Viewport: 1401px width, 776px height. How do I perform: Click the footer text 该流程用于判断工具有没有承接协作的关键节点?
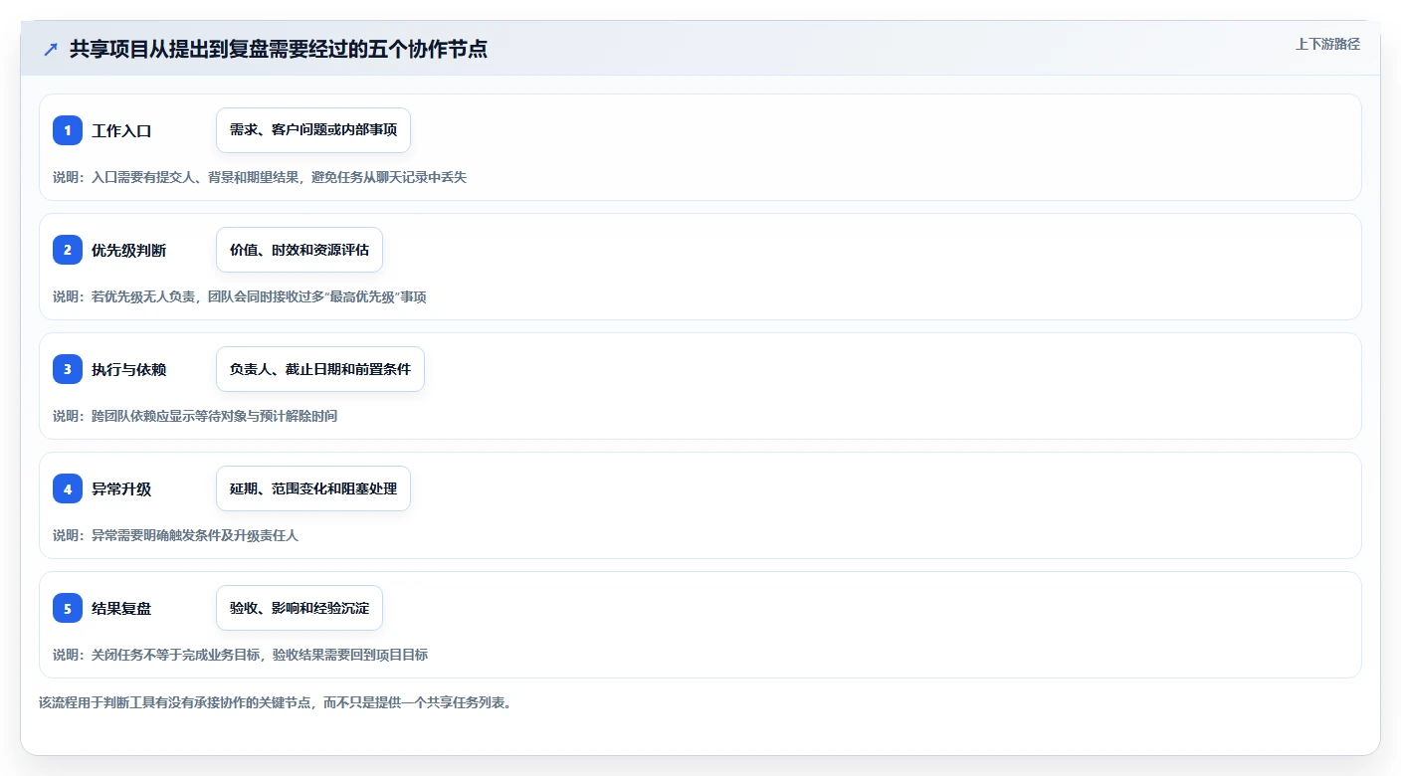click(x=275, y=702)
